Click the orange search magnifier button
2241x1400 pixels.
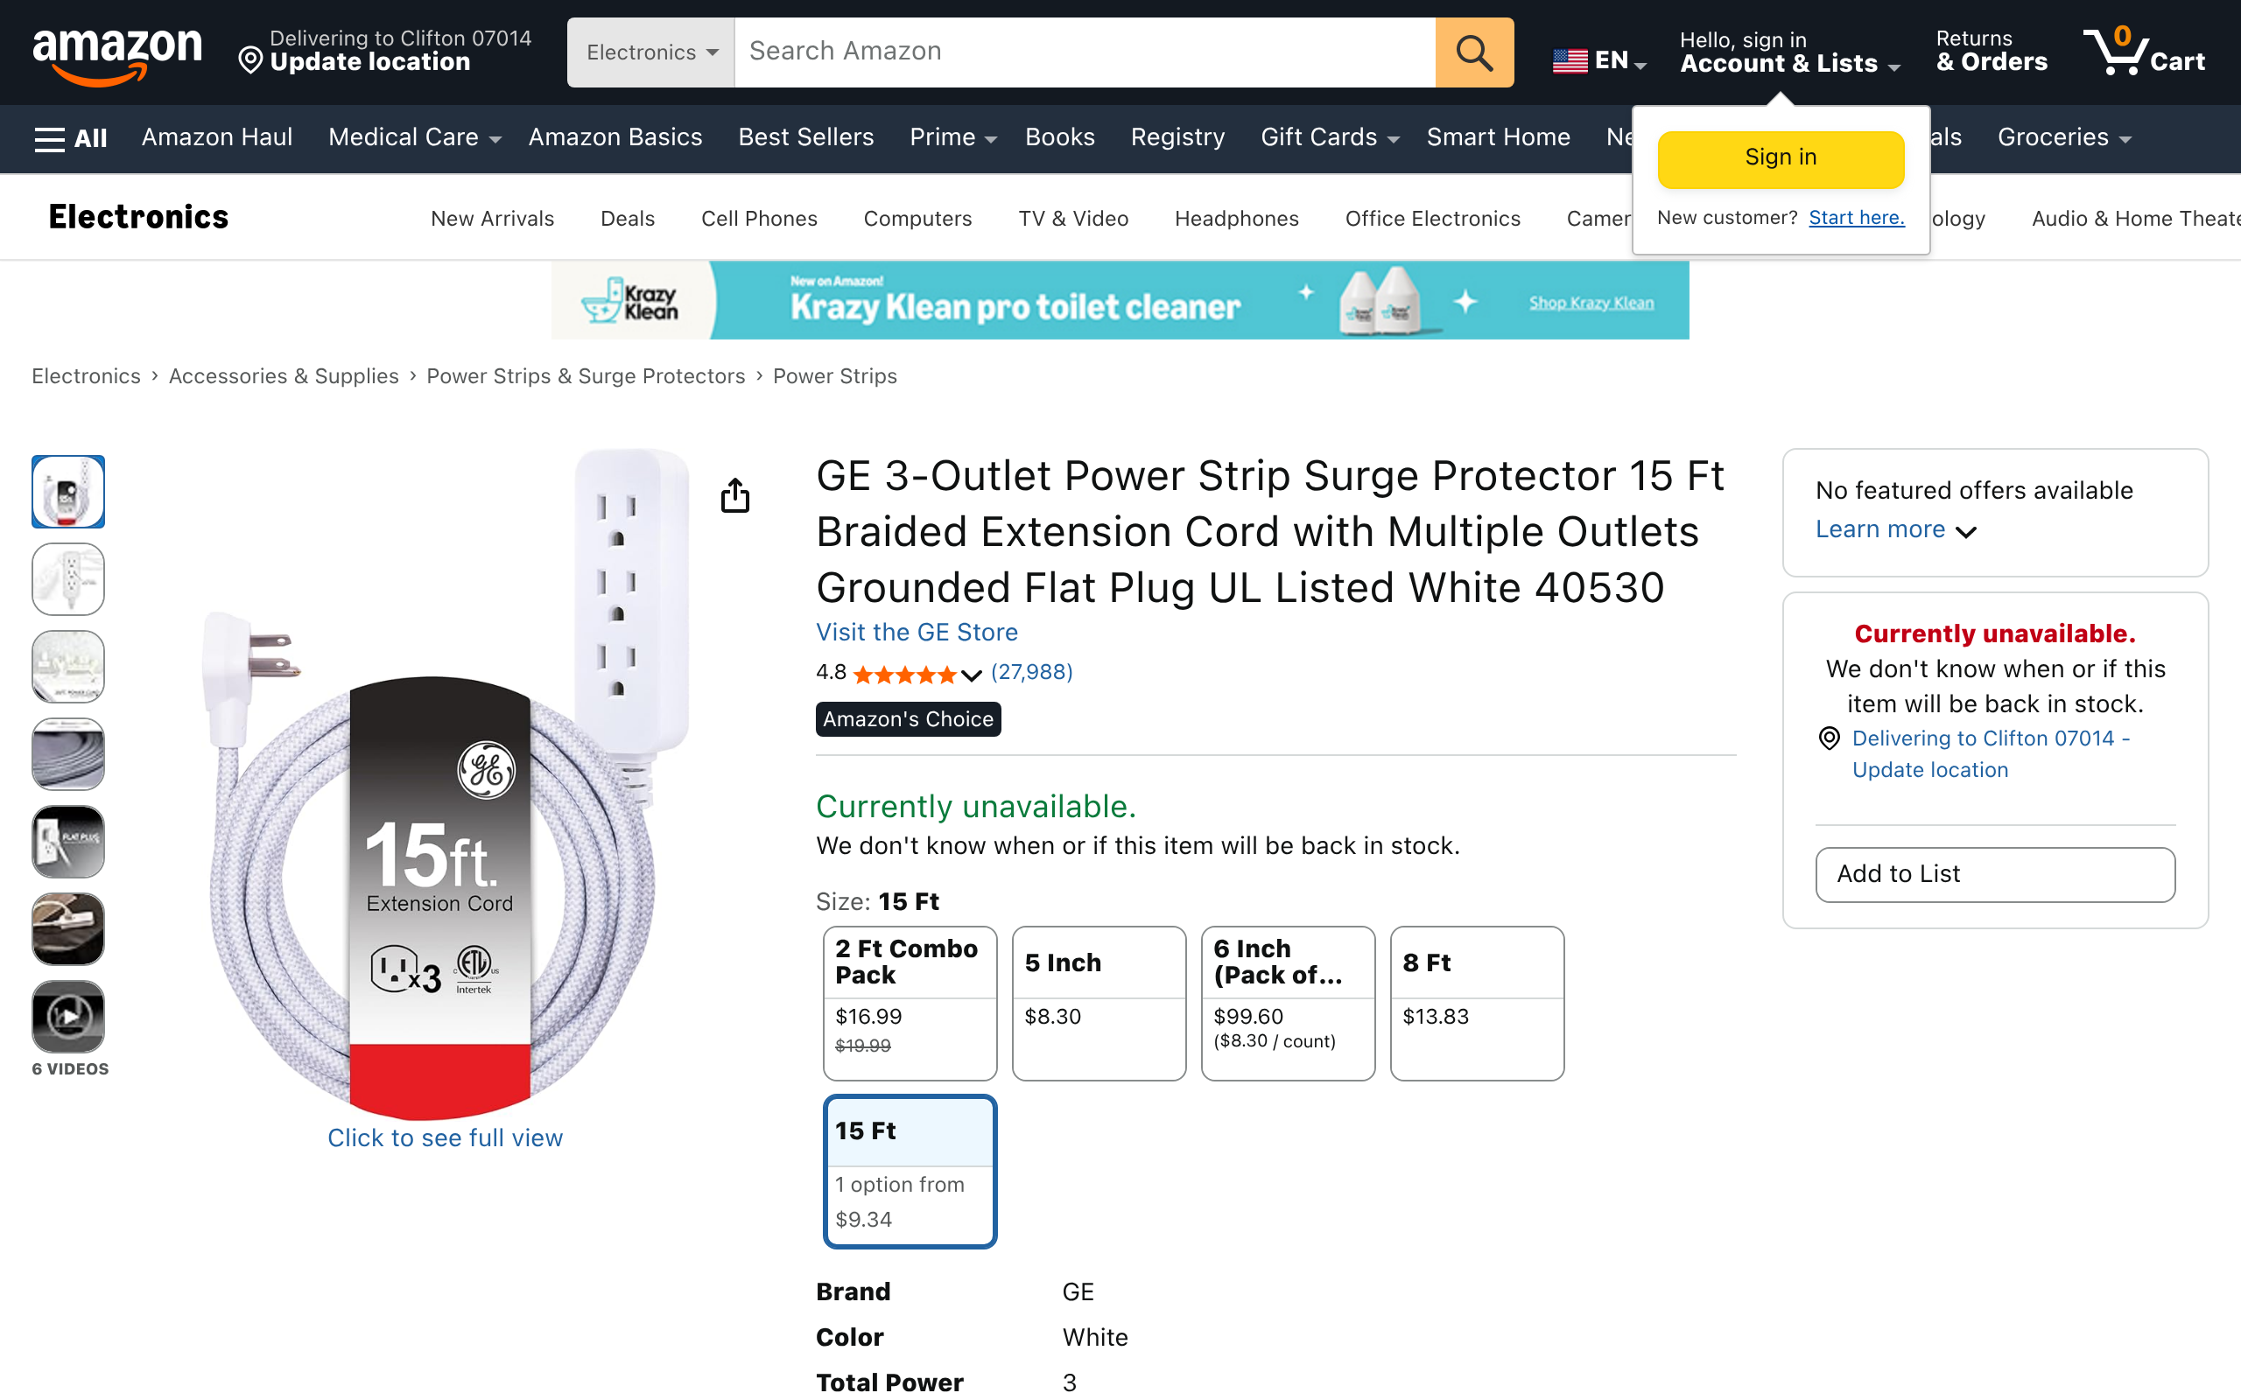(1473, 52)
